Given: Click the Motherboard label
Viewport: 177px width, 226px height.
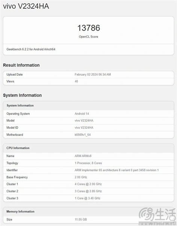Looking at the screenshot, I should (15, 135).
